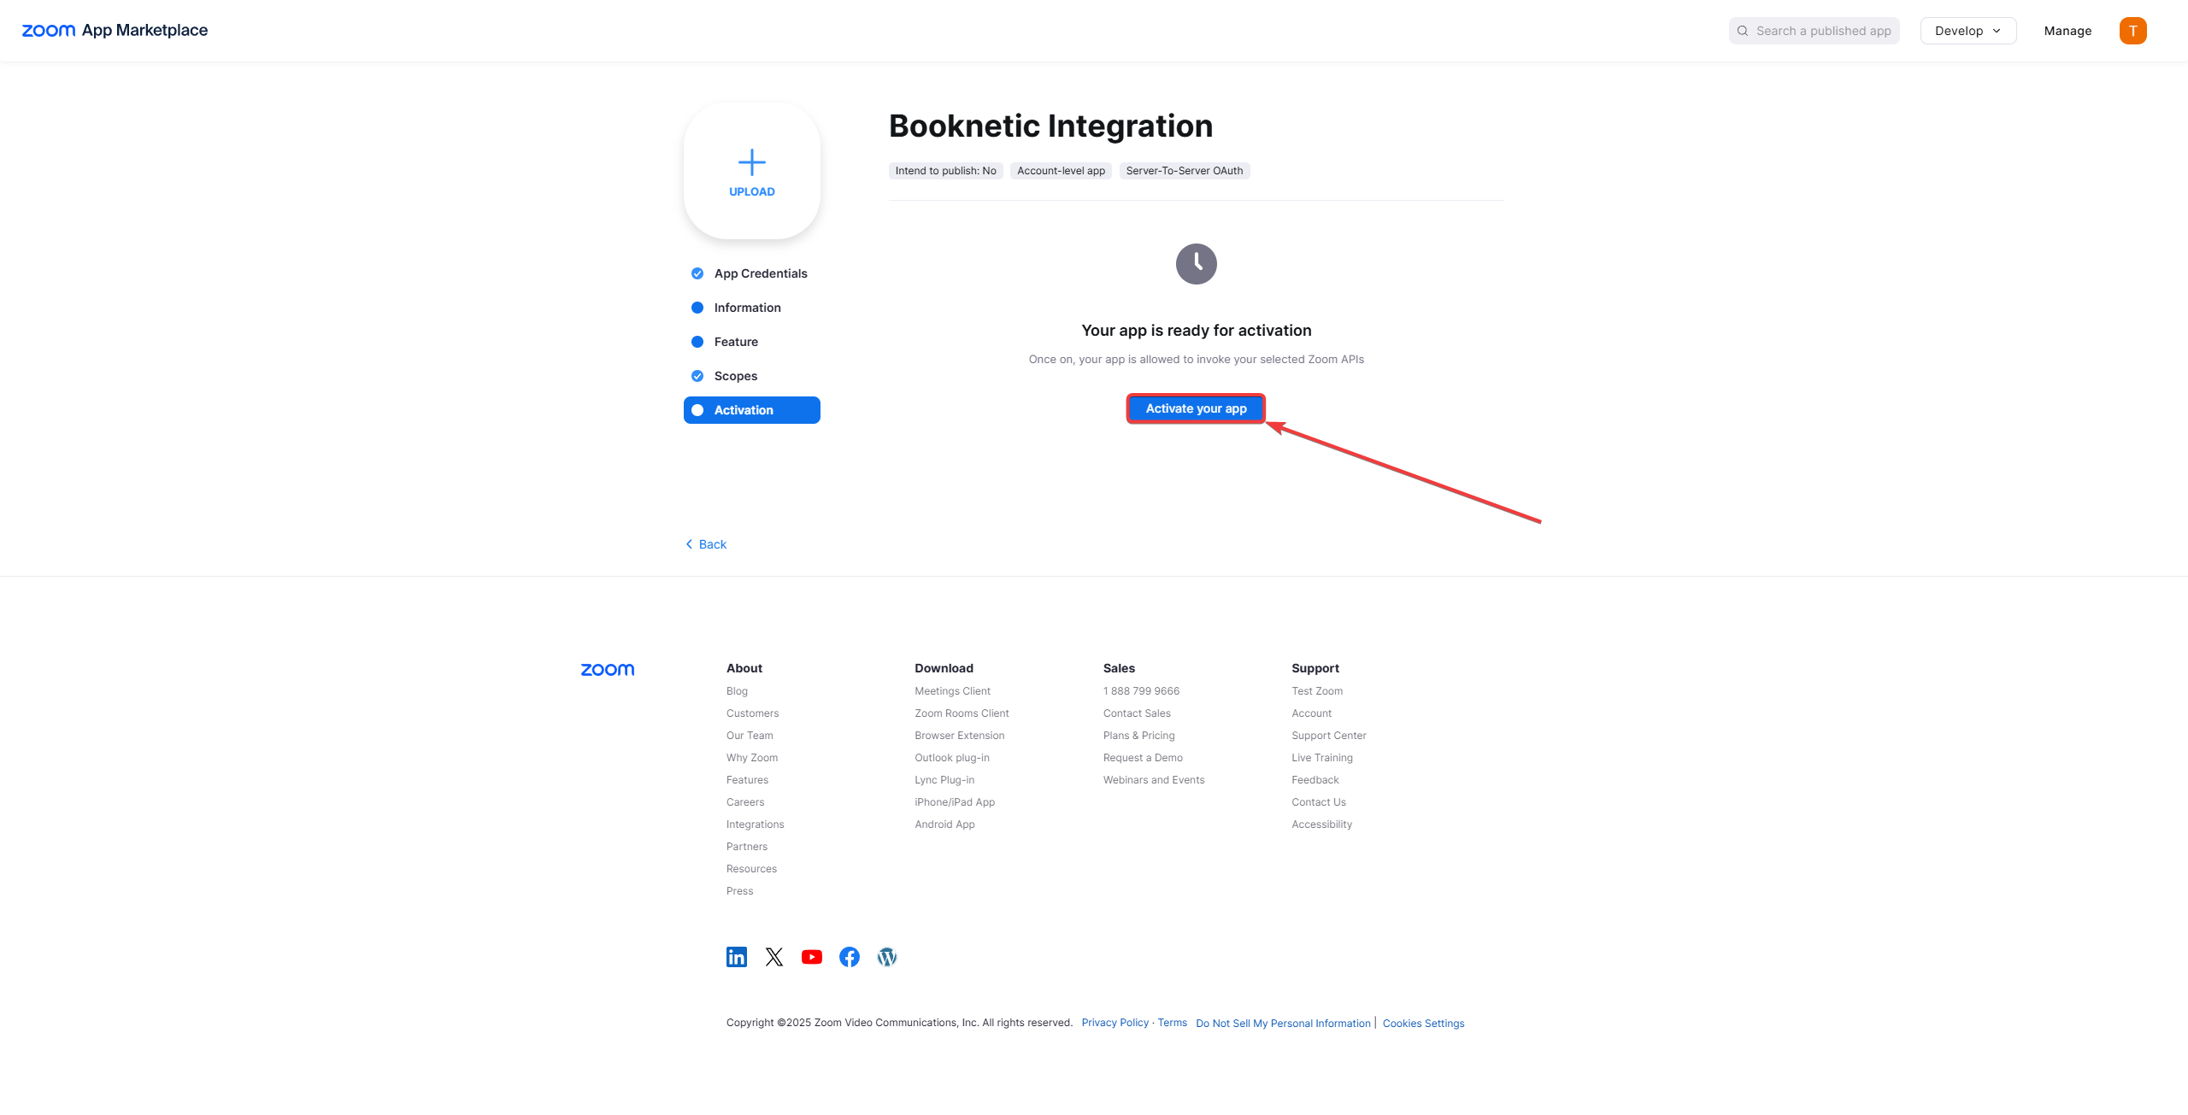Click the Account-level app tag
This screenshot has width=2188, height=1115.
[1061, 171]
